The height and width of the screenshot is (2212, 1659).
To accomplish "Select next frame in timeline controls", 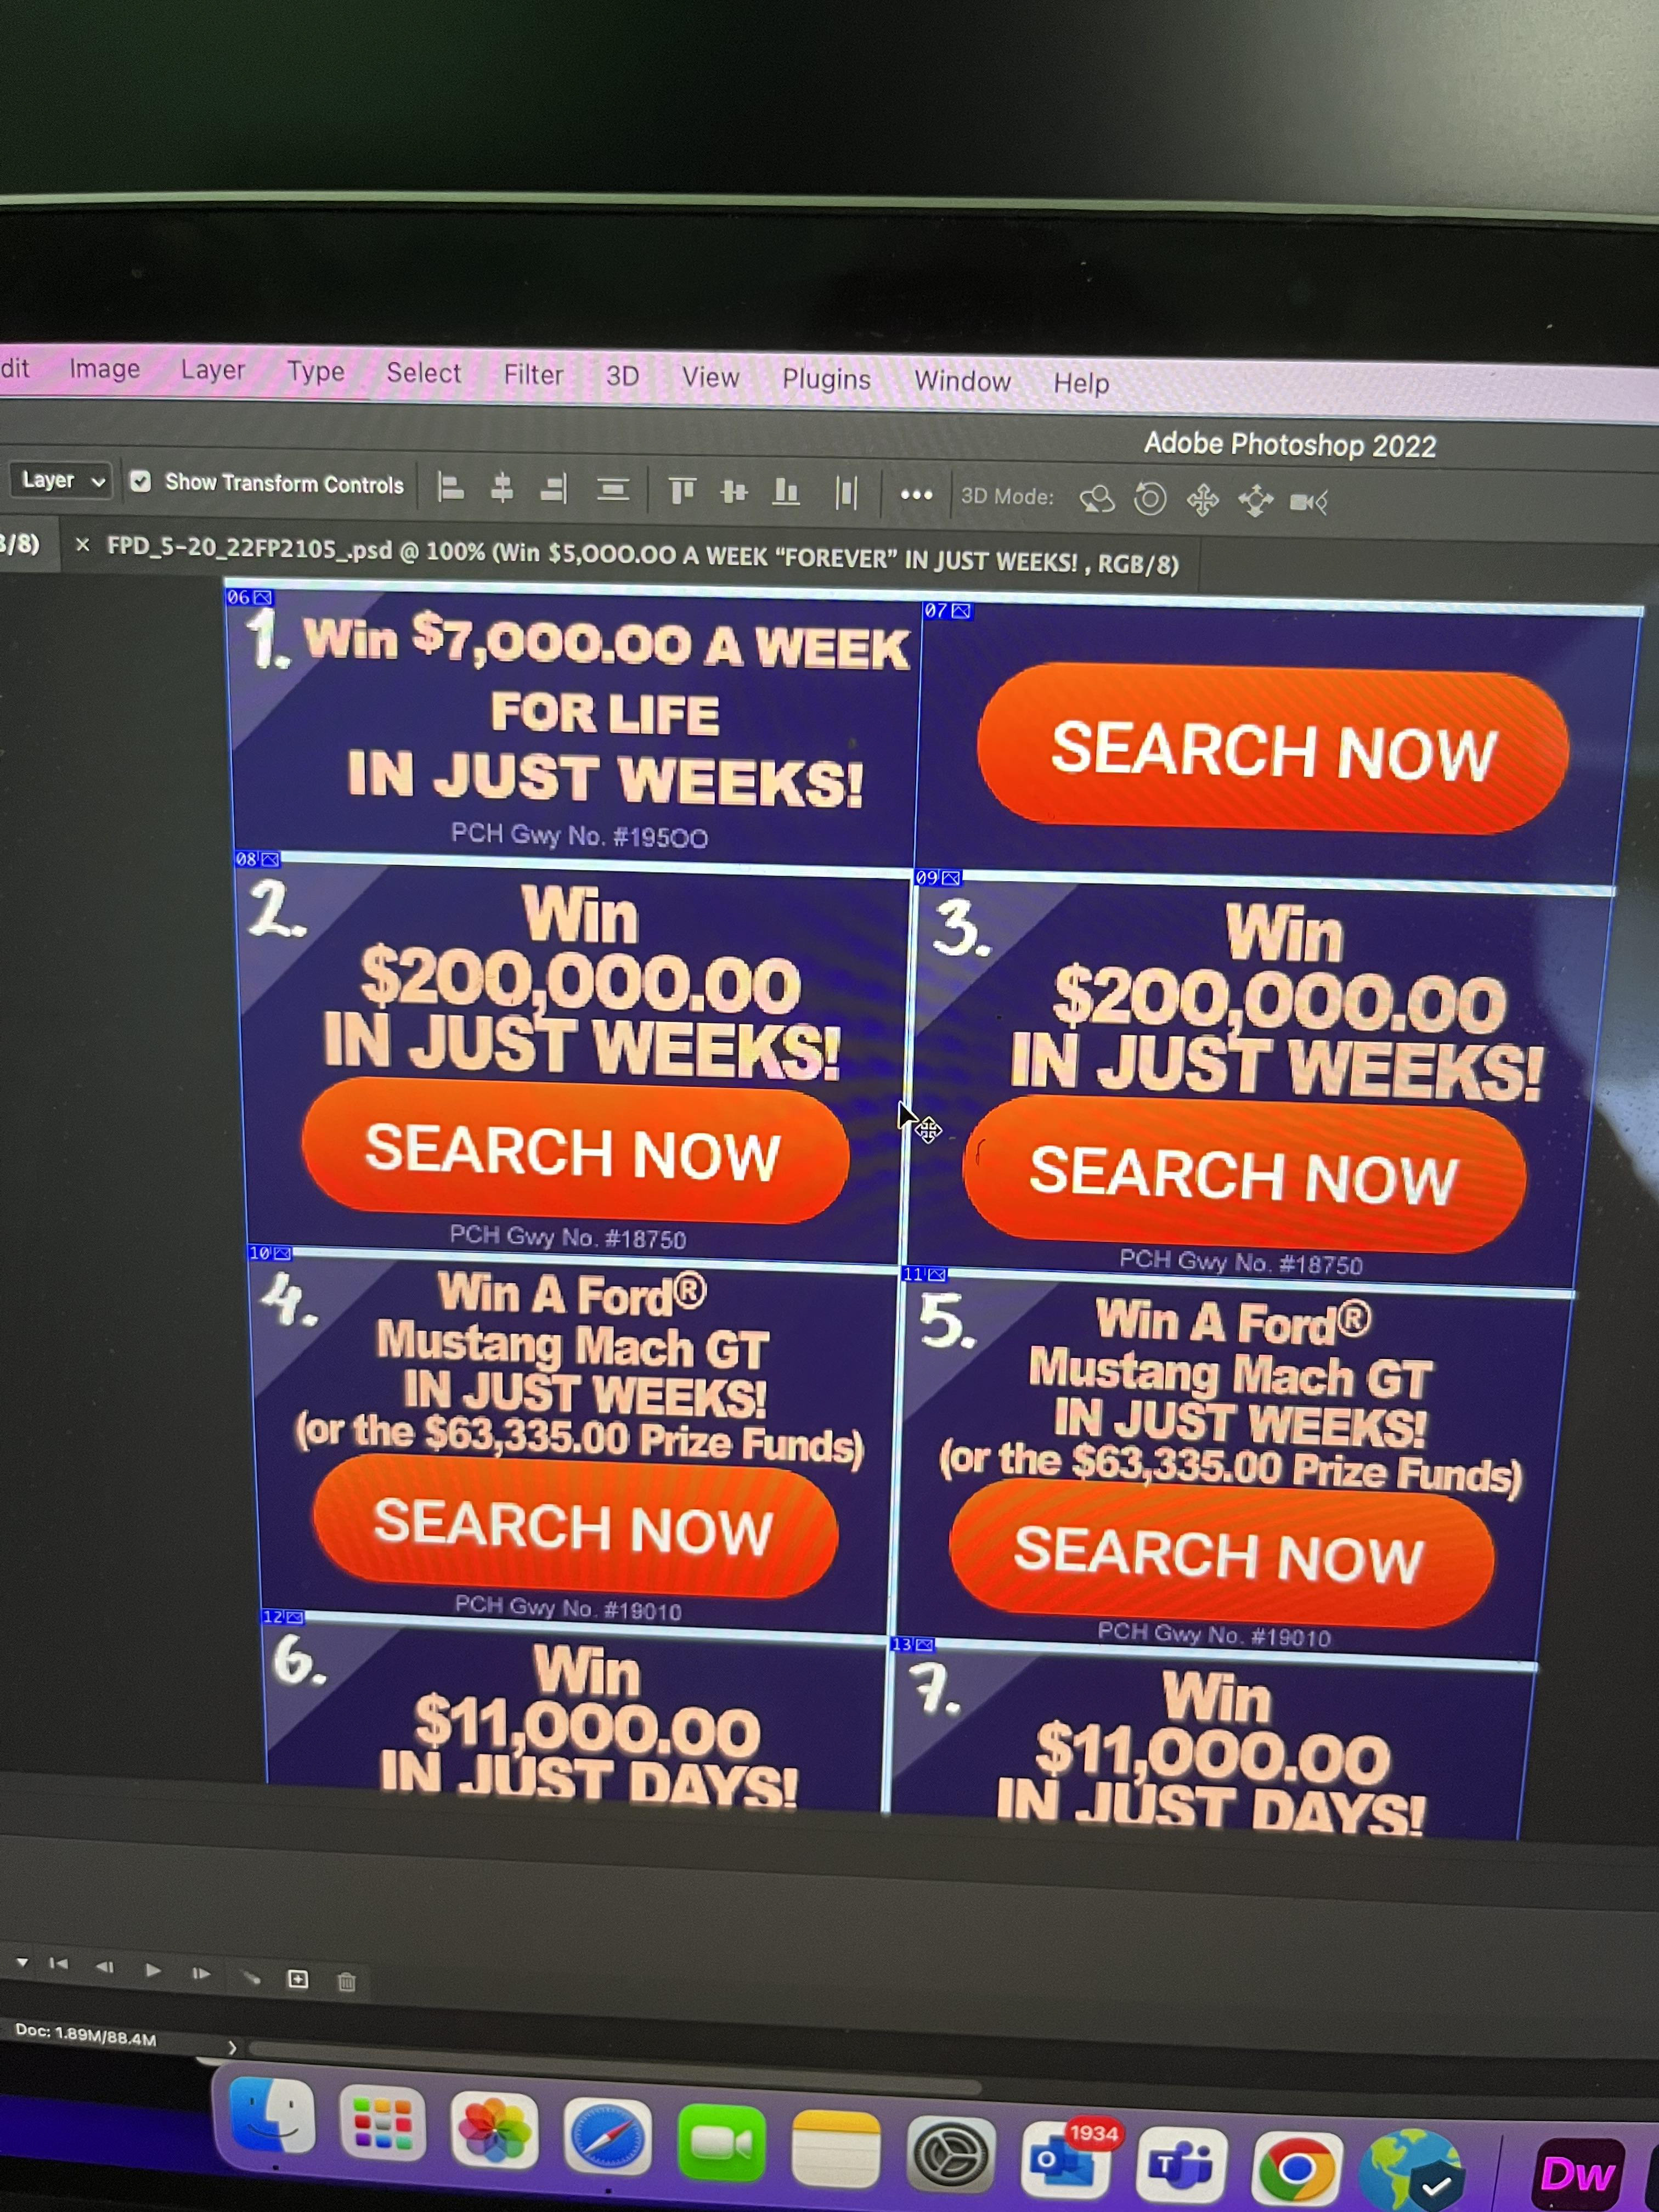I will pyautogui.click(x=201, y=1973).
